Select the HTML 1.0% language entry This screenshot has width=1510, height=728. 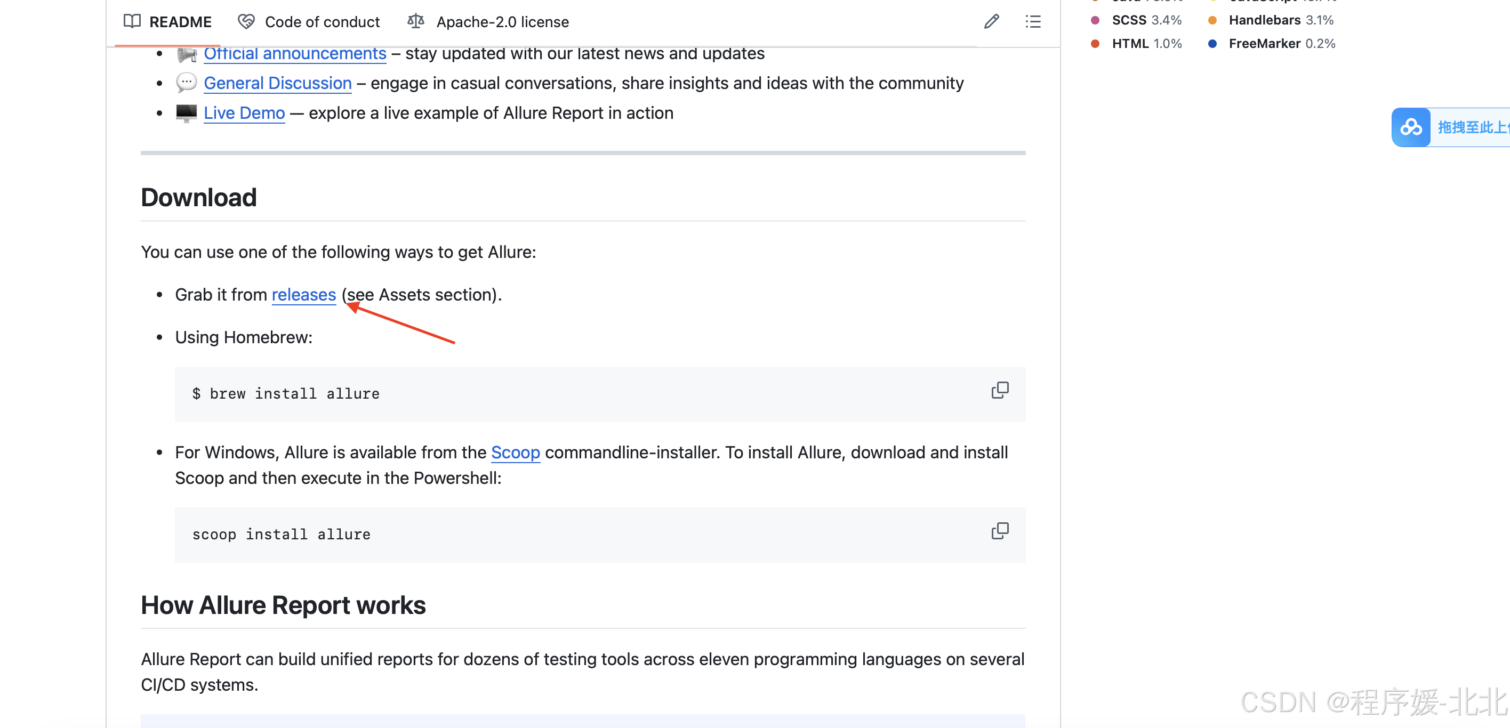[x=1136, y=44]
